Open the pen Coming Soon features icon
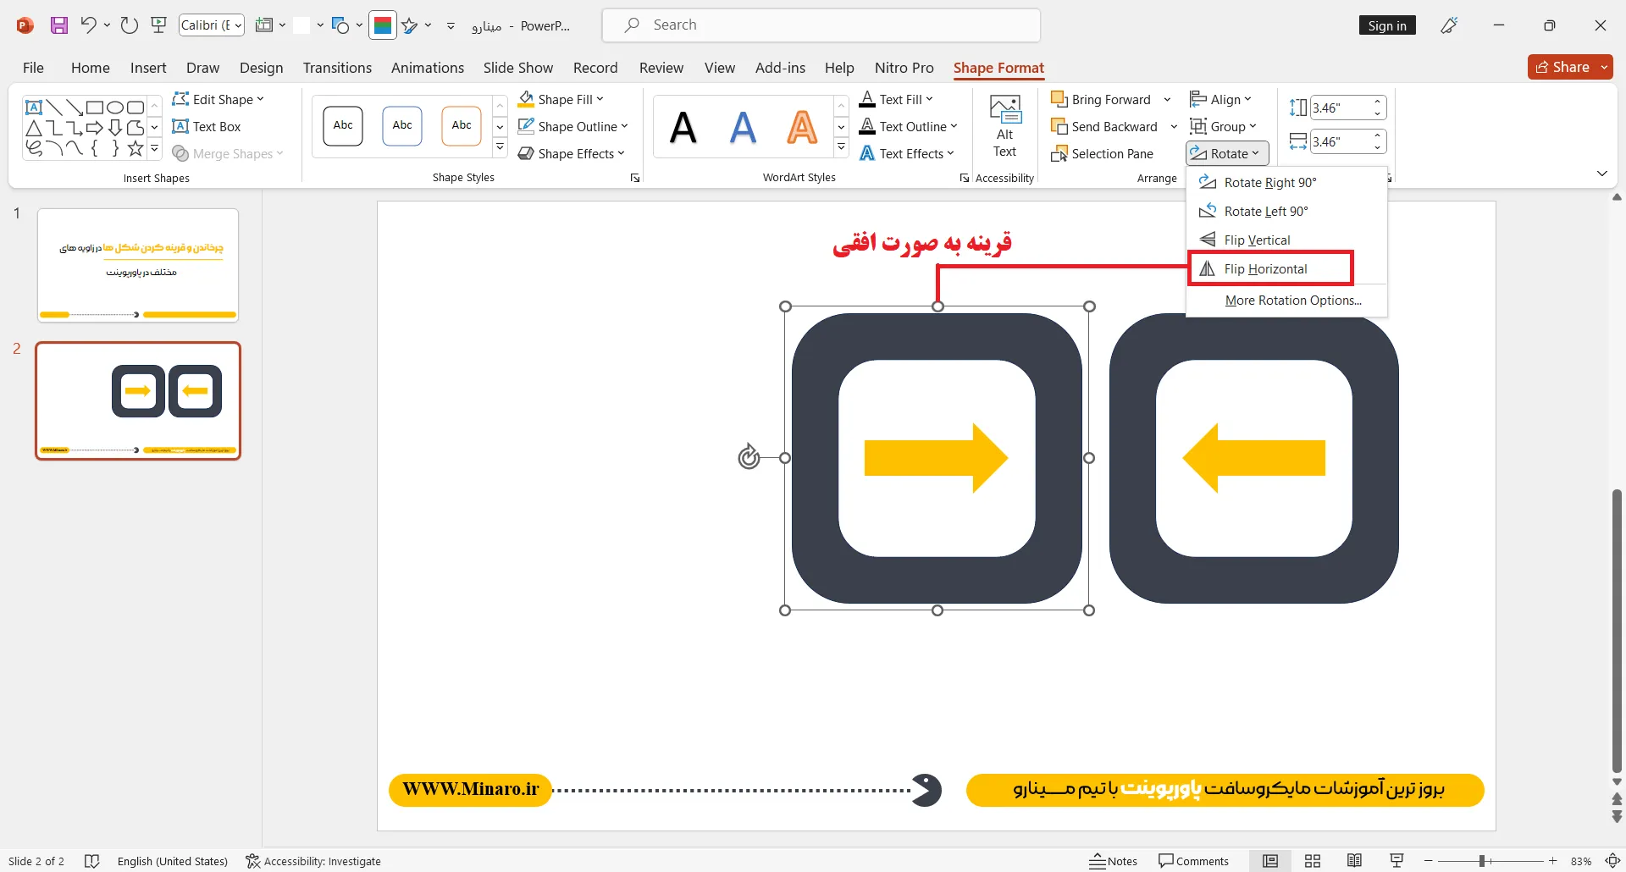Viewport: 1626px width, 872px height. [x=1449, y=25]
